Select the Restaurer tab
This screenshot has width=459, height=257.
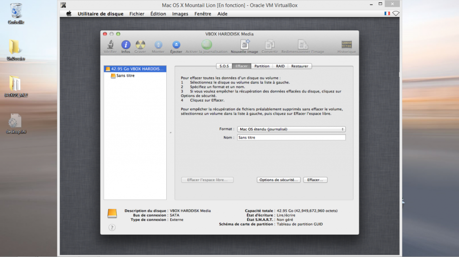point(299,66)
